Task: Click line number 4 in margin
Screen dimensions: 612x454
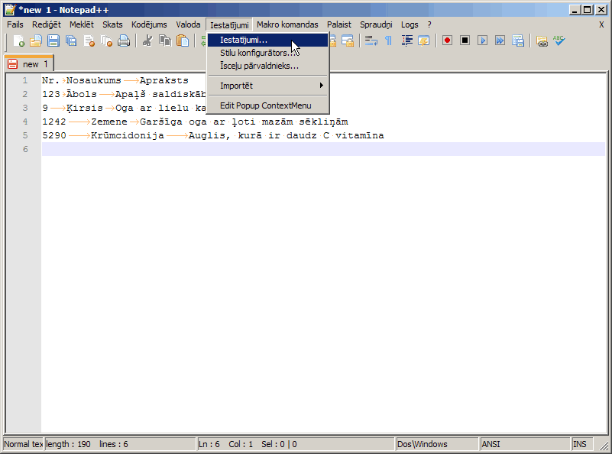Action: coord(25,122)
